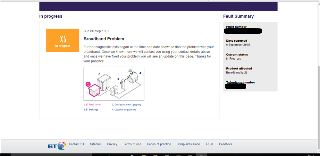
Task: Click the 'Date reported' label
Action: (x=237, y=41)
